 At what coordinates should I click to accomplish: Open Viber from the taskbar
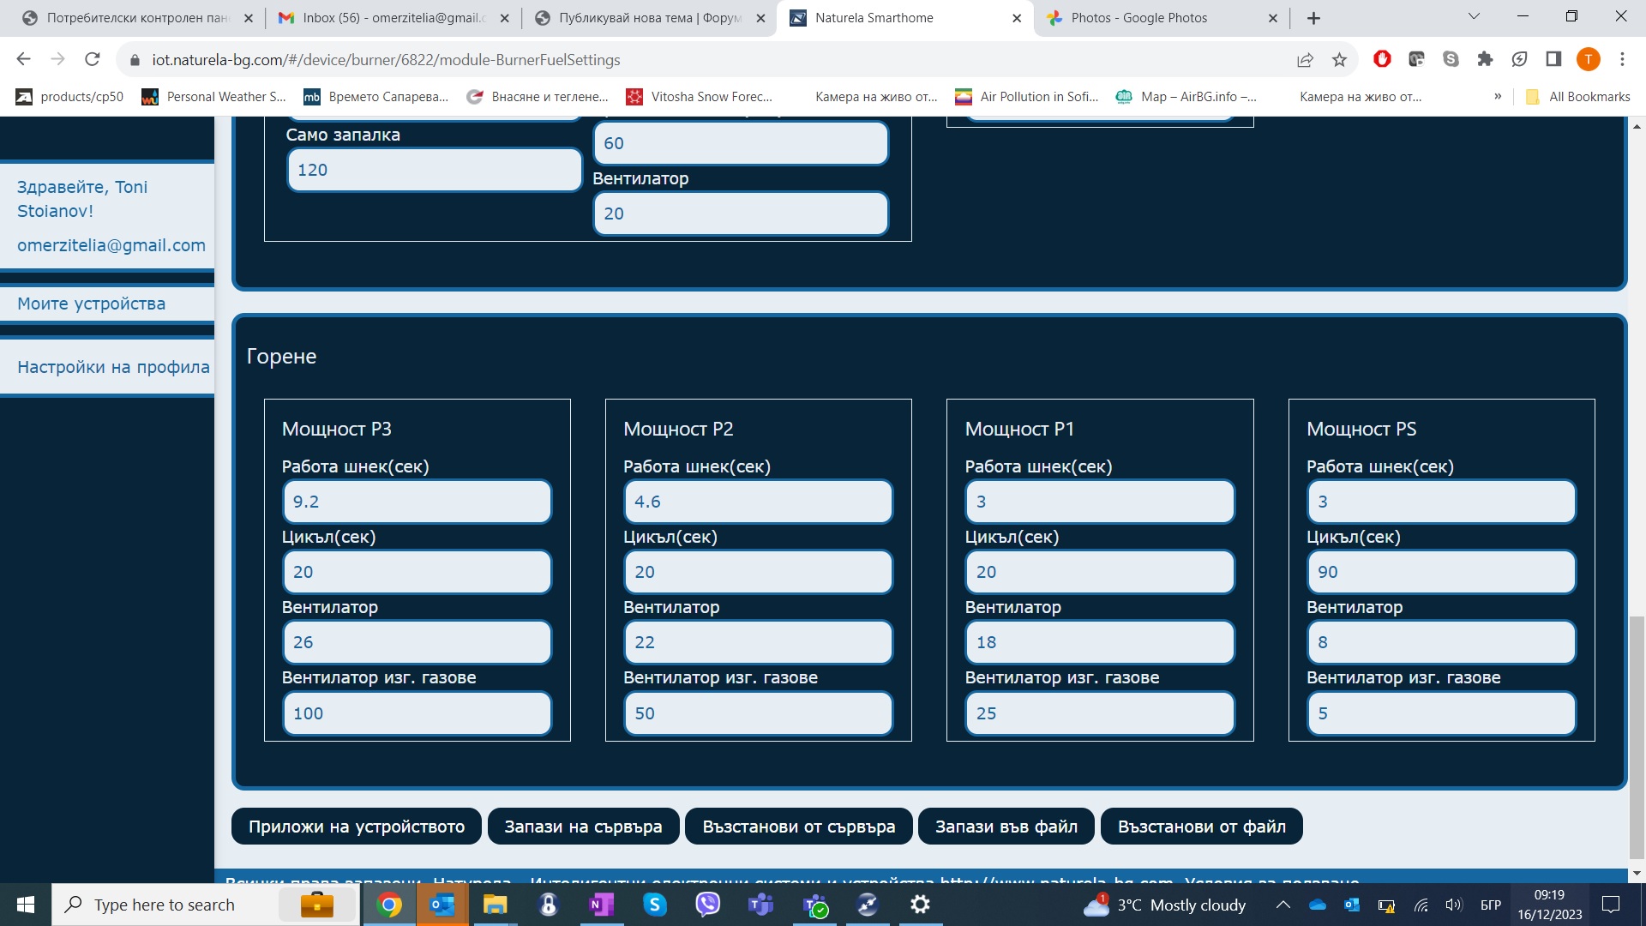[707, 905]
